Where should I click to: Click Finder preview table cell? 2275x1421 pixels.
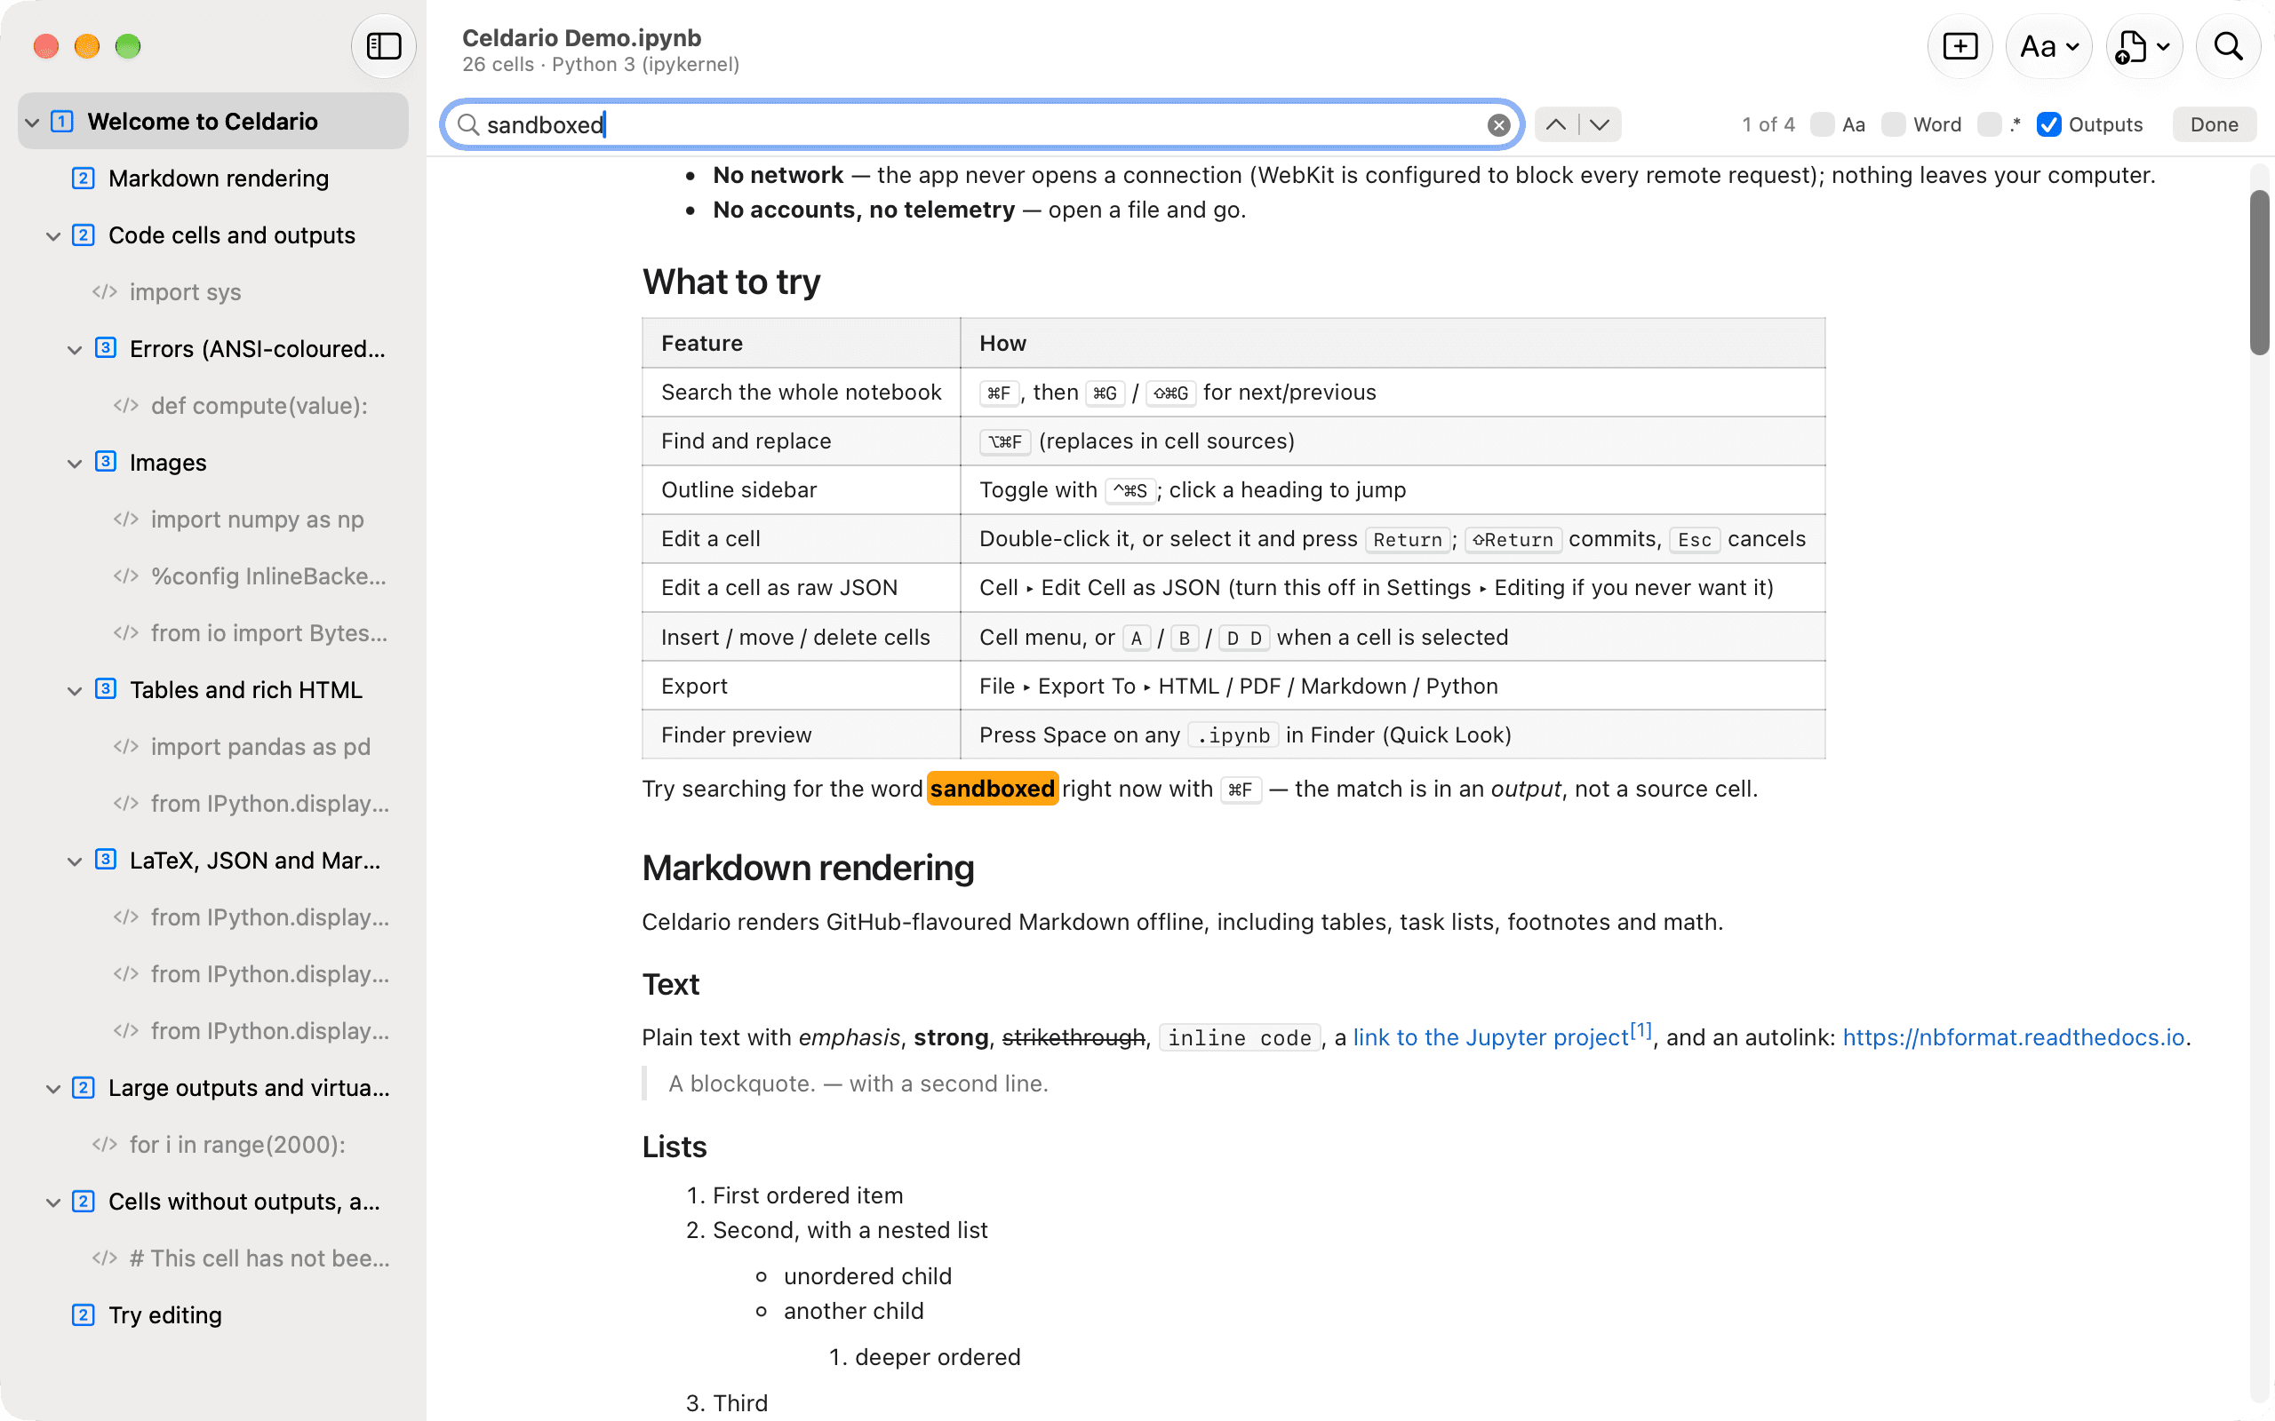pos(801,735)
